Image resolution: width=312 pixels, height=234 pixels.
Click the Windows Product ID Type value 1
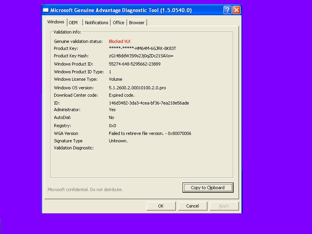[110, 72]
